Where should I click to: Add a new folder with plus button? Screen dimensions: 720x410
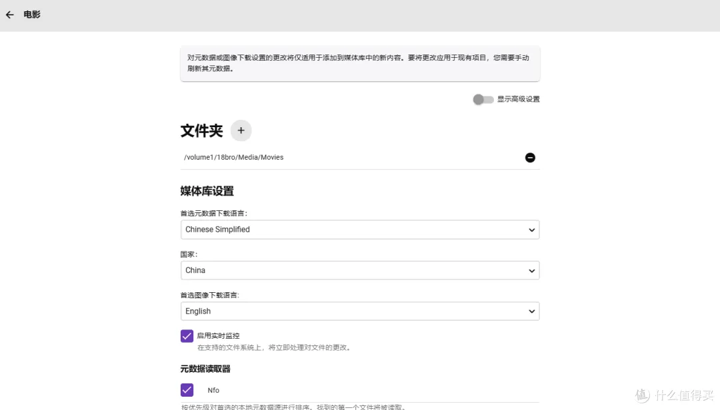[241, 130]
